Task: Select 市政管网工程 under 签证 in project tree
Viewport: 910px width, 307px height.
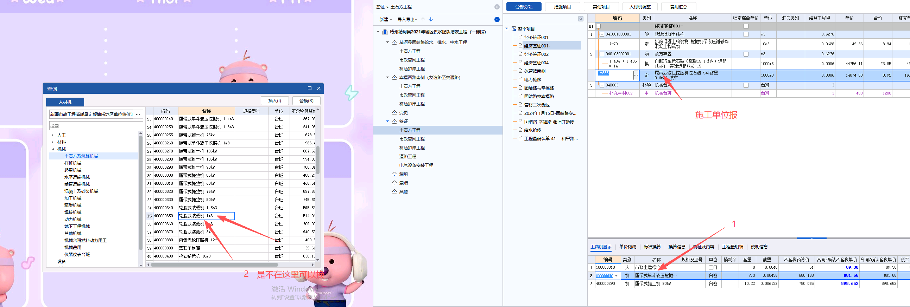Action: pyautogui.click(x=412, y=139)
